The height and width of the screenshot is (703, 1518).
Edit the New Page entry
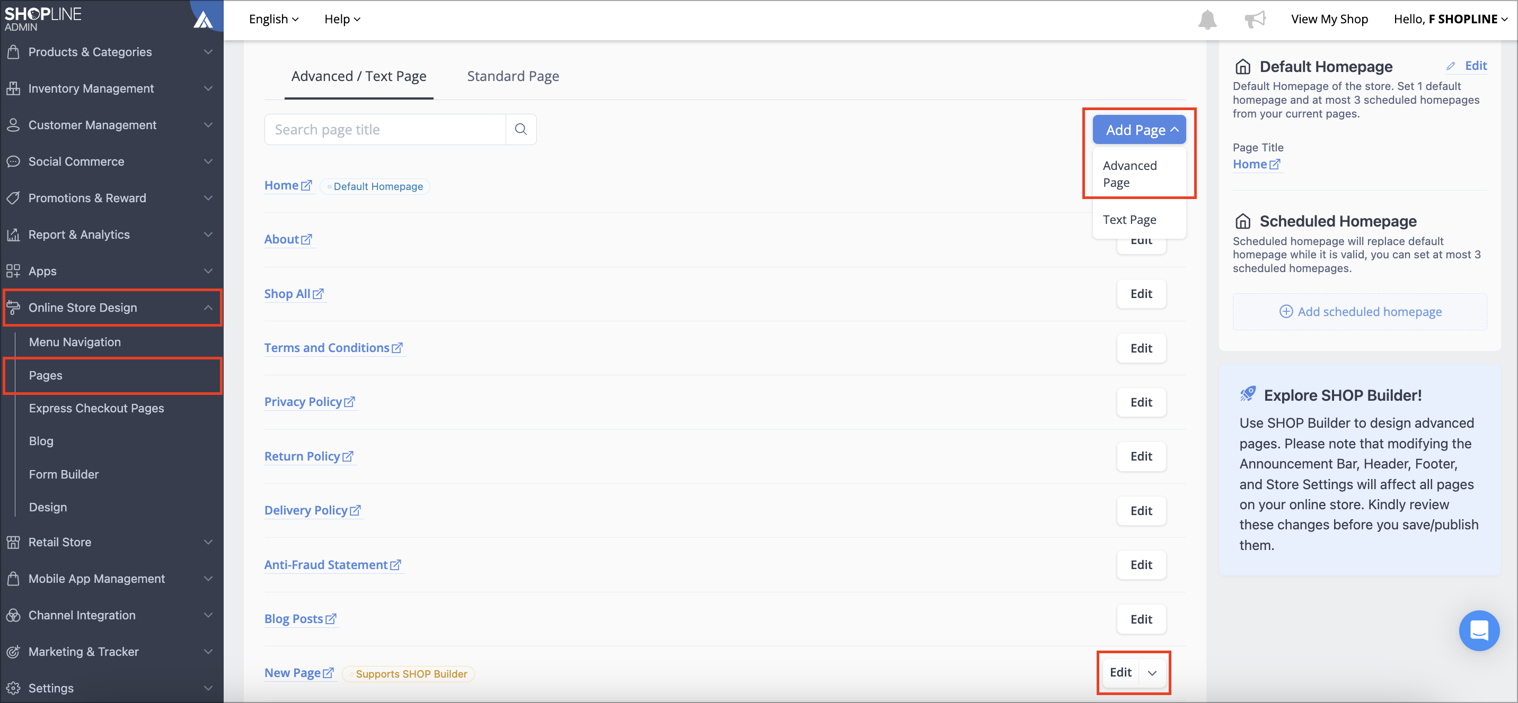(1120, 672)
